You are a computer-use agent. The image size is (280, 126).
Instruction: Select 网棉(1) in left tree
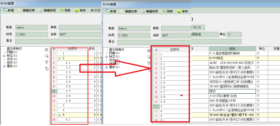(12, 52)
